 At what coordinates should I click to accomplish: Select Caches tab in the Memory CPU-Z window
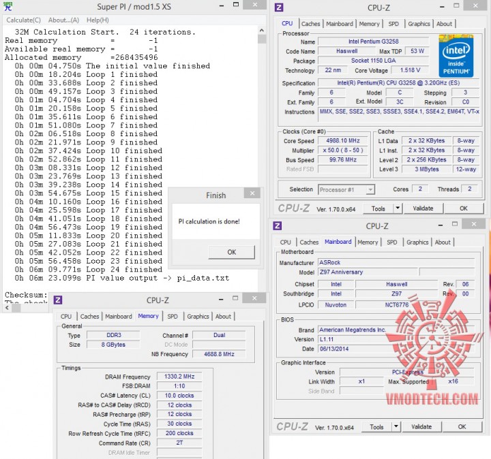click(89, 317)
